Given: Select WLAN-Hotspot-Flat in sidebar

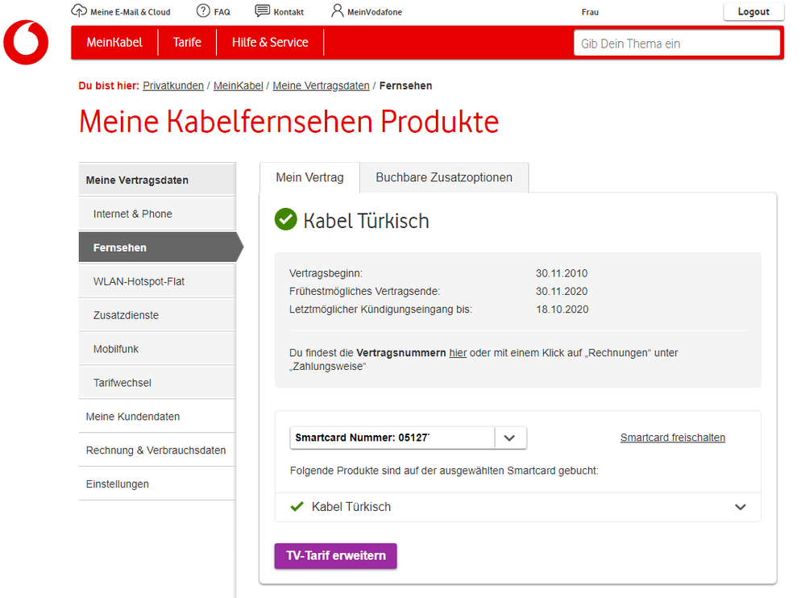Looking at the screenshot, I should (157, 281).
